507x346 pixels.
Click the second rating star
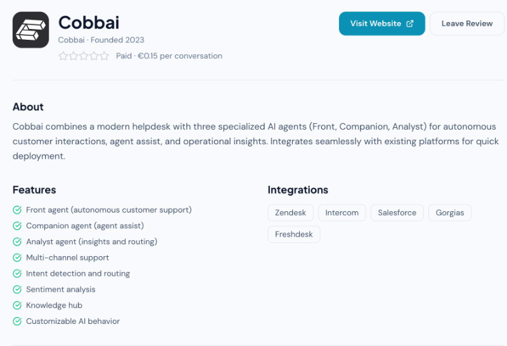point(74,56)
